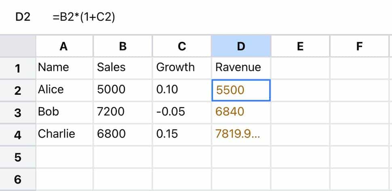Select column B header
The height and width of the screenshot is (191, 392).
pos(123,46)
